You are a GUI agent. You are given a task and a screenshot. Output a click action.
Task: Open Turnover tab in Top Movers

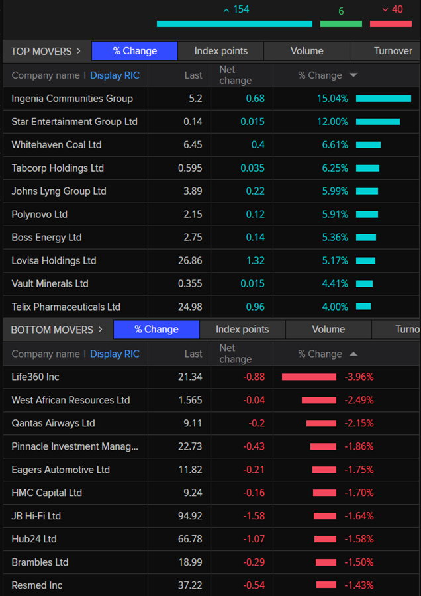pyautogui.click(x=392, y=51)
